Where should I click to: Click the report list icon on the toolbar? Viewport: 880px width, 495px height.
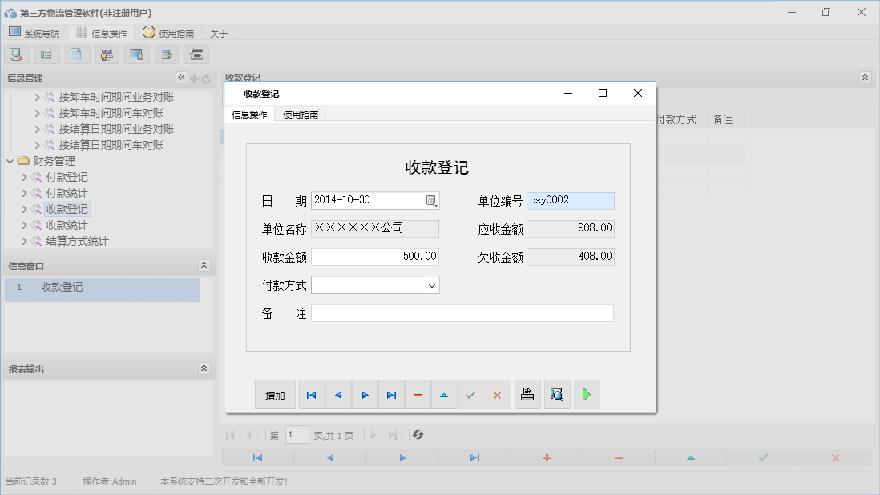(46, 54)
